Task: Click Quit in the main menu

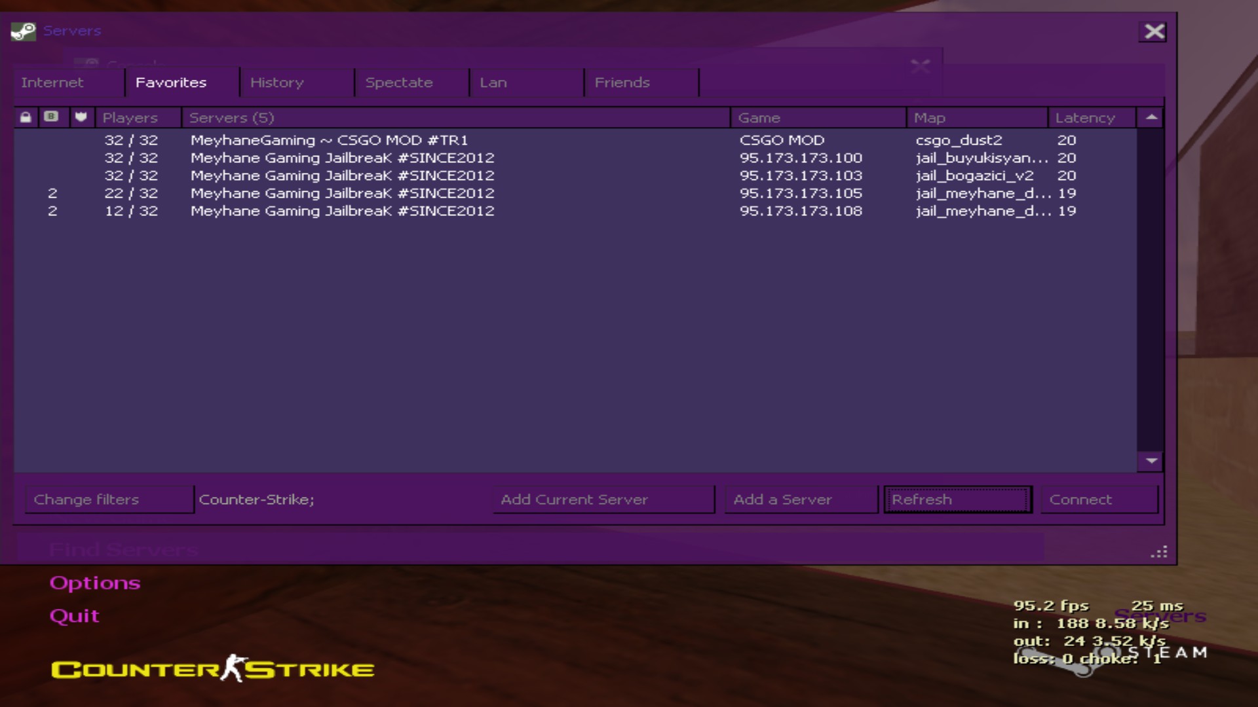Action: (74, 615)
